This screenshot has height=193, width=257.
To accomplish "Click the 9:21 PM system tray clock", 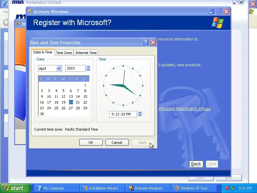I will [x=245, y=188].
